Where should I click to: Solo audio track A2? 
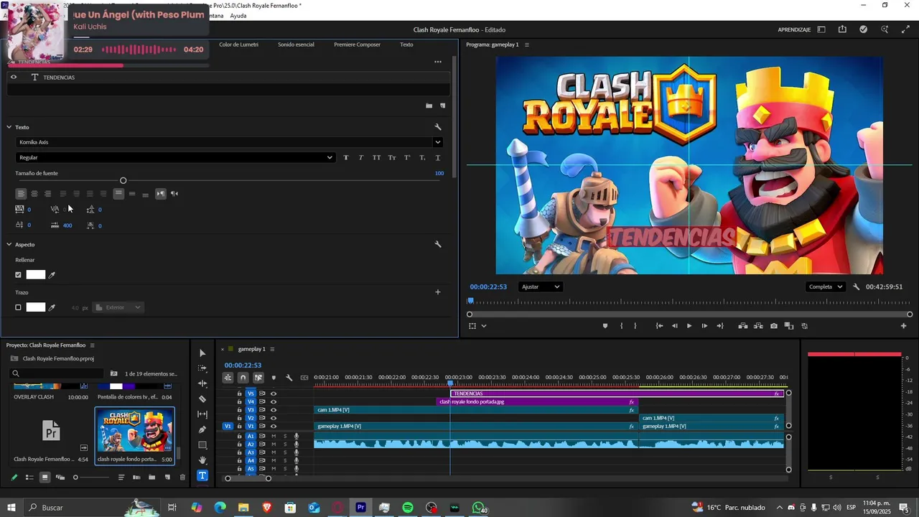click(284, 444)
